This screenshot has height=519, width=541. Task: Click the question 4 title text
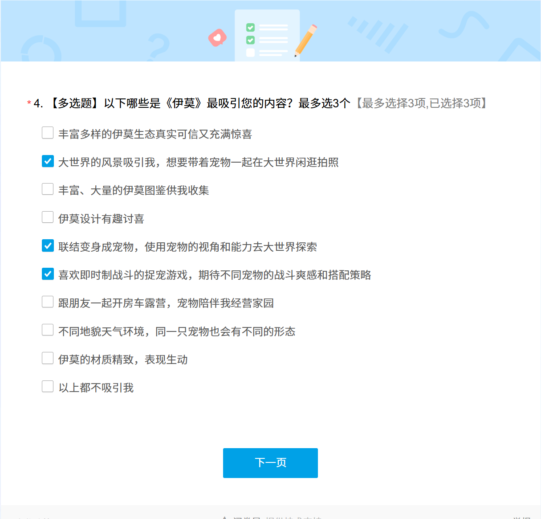pyautogui.click(x=191, y=103)
